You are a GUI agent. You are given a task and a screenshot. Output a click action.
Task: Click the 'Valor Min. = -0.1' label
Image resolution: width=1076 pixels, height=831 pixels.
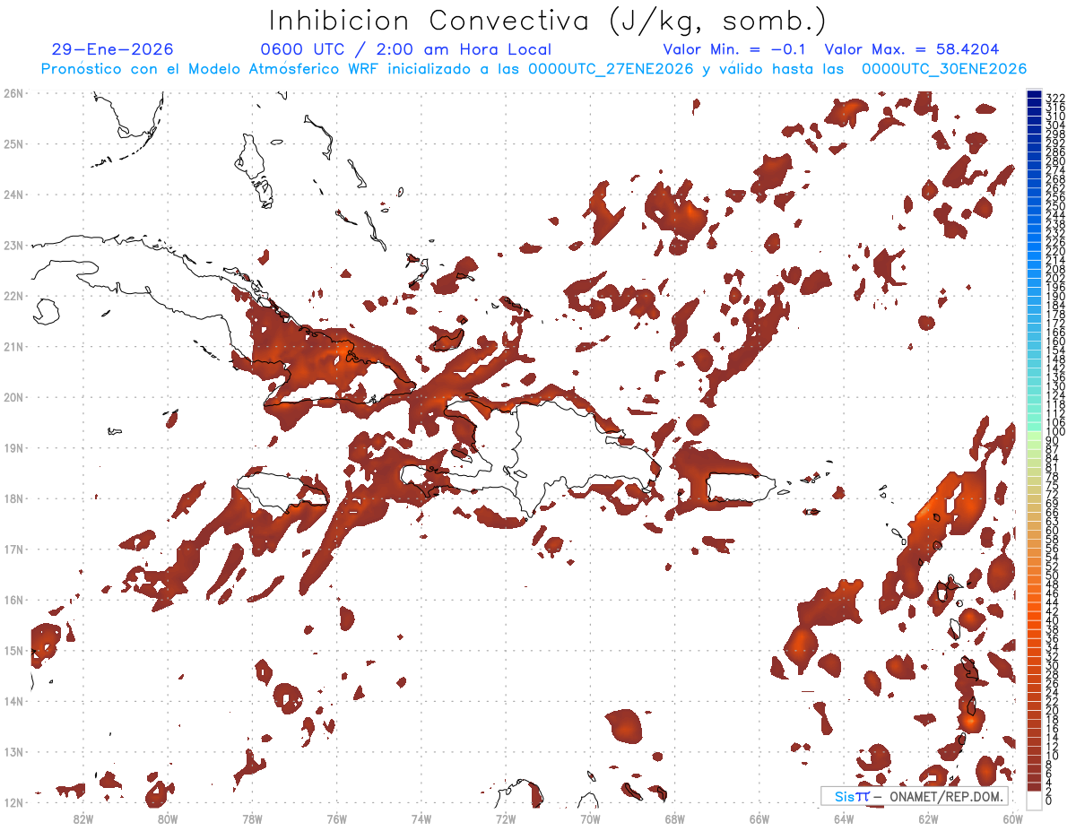coord(736,49)
